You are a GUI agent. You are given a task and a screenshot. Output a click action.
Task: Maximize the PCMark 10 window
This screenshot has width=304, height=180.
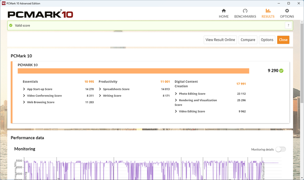tap(289, 3)
